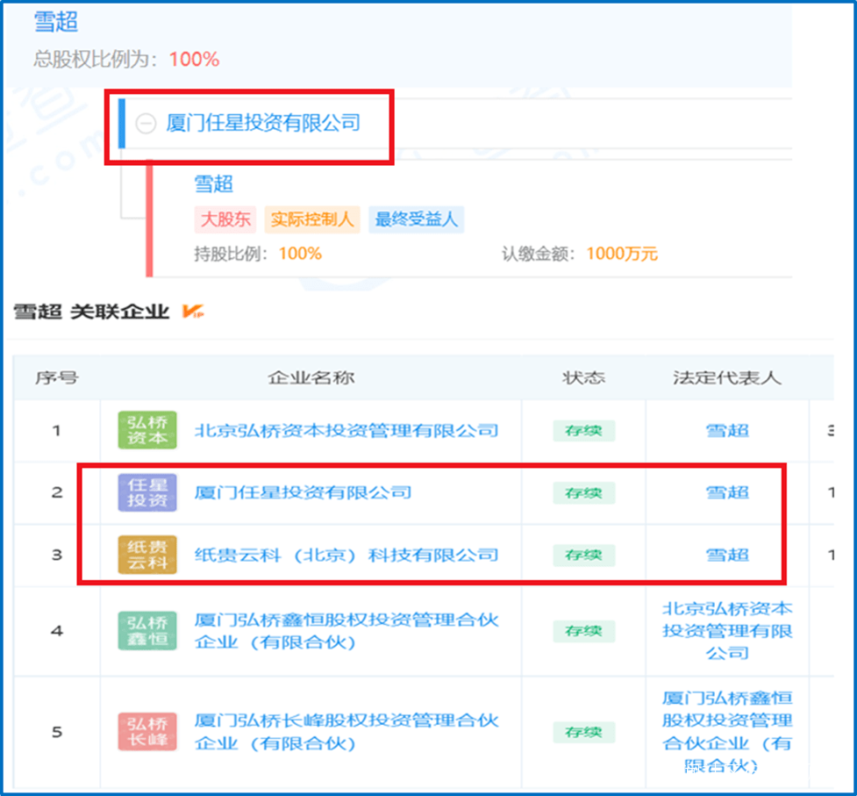This screenshot has width=857, height=796.
Task: Click the 序号 column header
Action: coord(57,377)
